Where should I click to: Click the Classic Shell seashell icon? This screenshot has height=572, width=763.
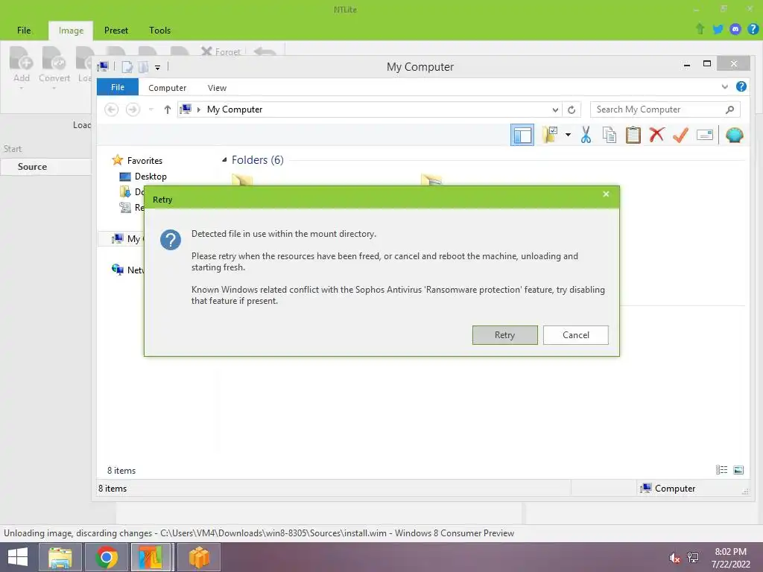pyautogui.click(x=734, y=135)
